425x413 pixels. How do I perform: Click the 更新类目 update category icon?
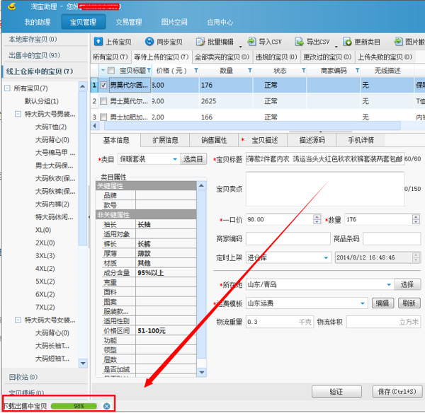[347, 42]
